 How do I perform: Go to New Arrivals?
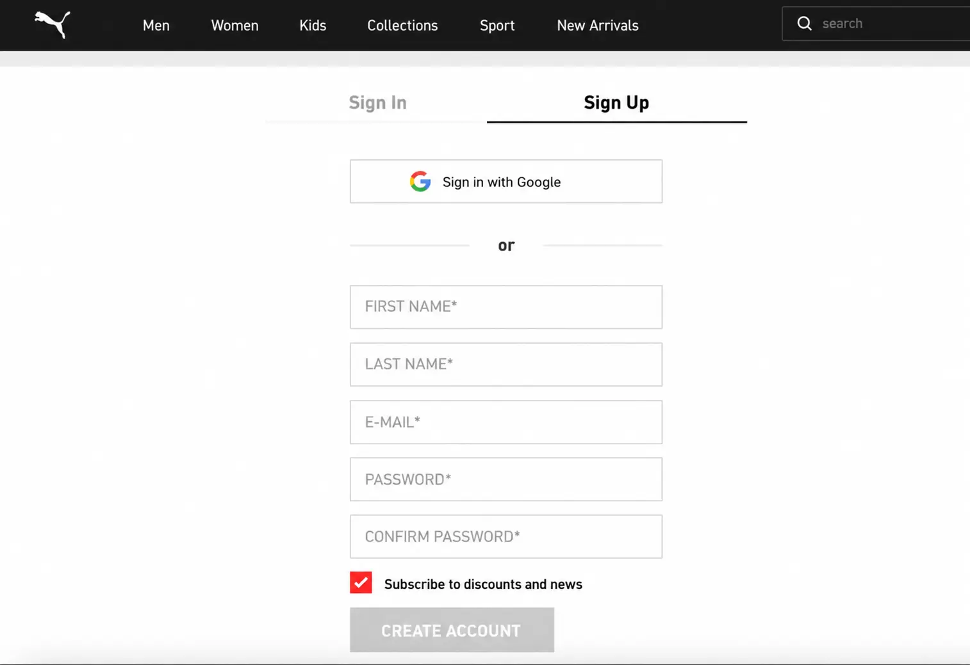[x=598, y=26]
